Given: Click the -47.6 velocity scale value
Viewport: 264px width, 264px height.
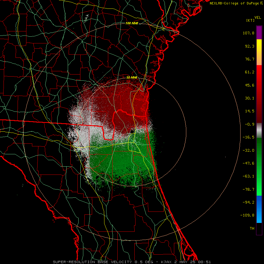Looking at the screenshot, I should tap(248, 163).
